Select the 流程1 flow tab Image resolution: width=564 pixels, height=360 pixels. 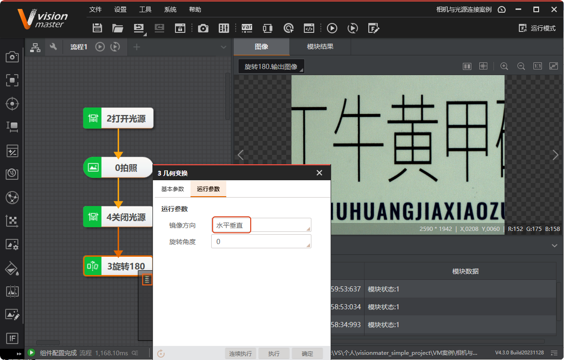(x=79, y=47)
